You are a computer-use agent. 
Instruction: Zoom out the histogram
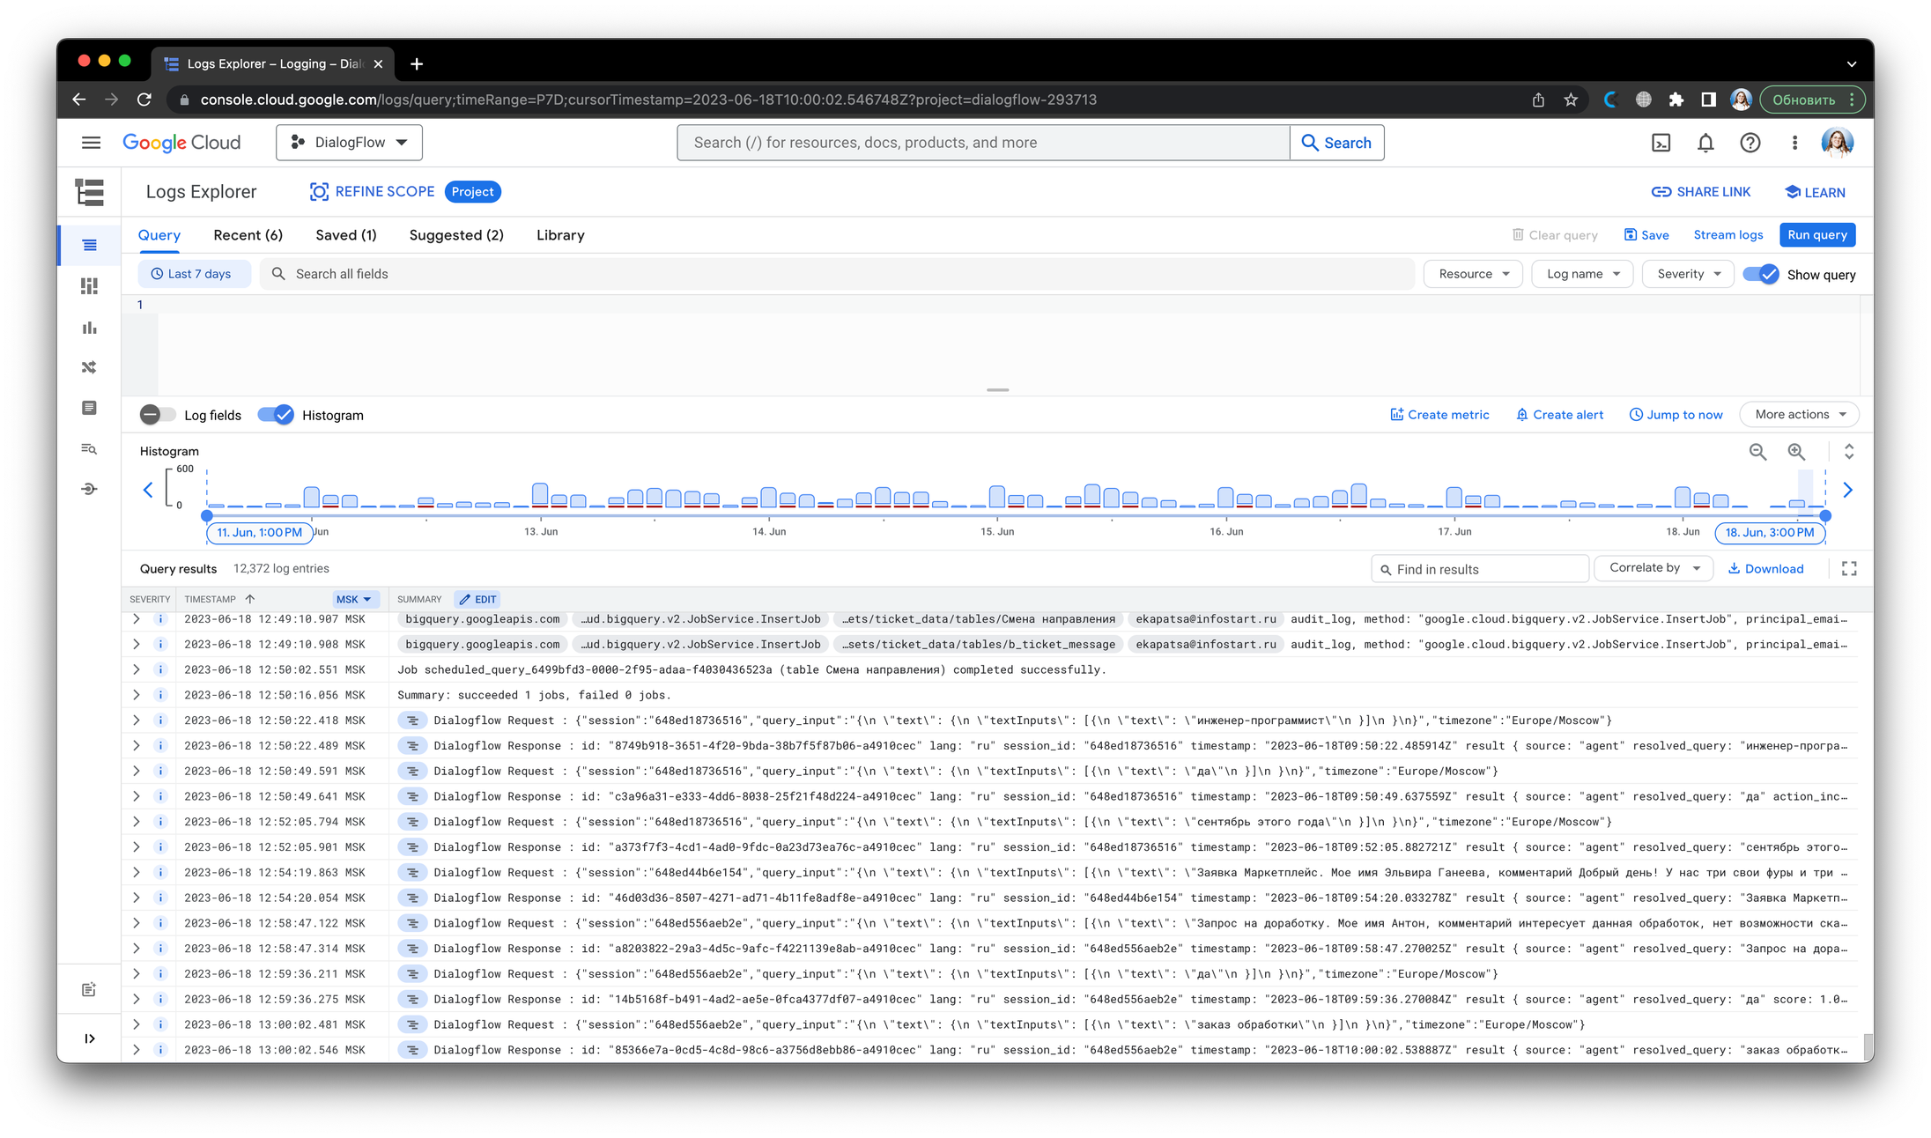coord(1757,452)
